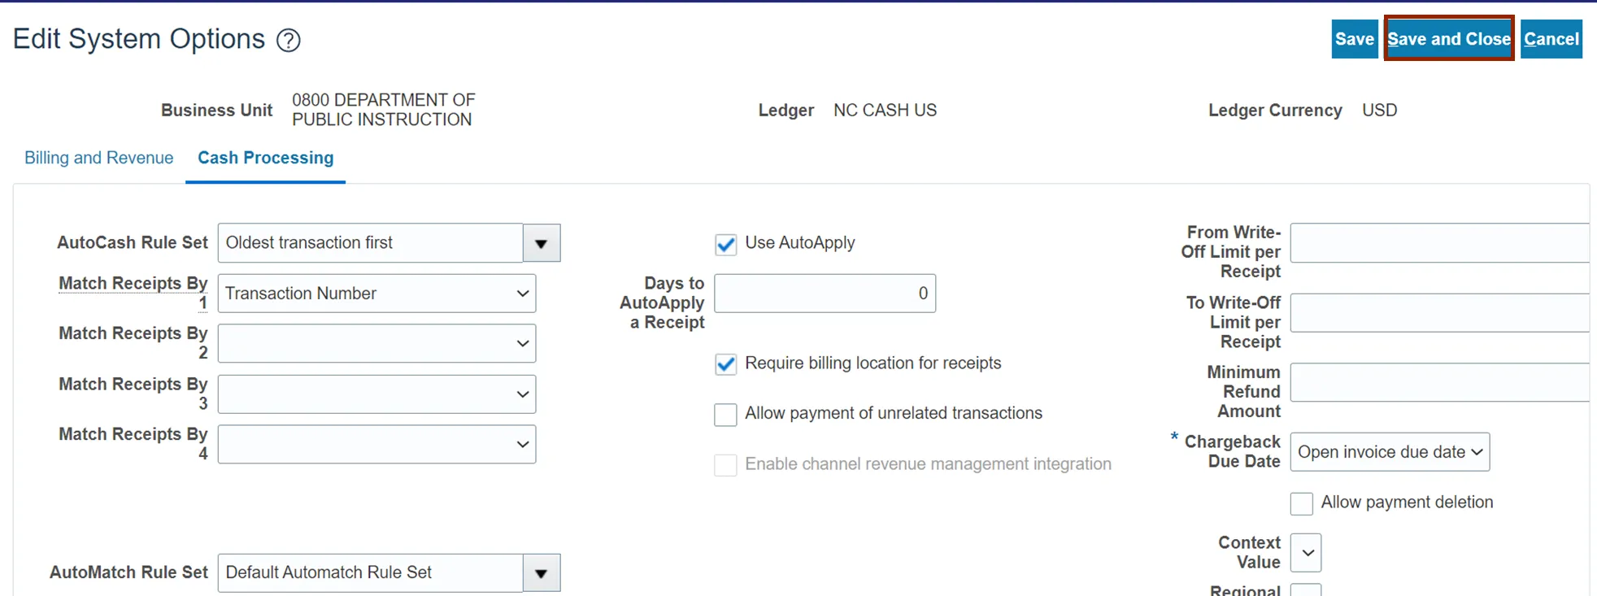
Task: Uncheck the Use AutoApply checkbox
Action: (x=725, y=244)
